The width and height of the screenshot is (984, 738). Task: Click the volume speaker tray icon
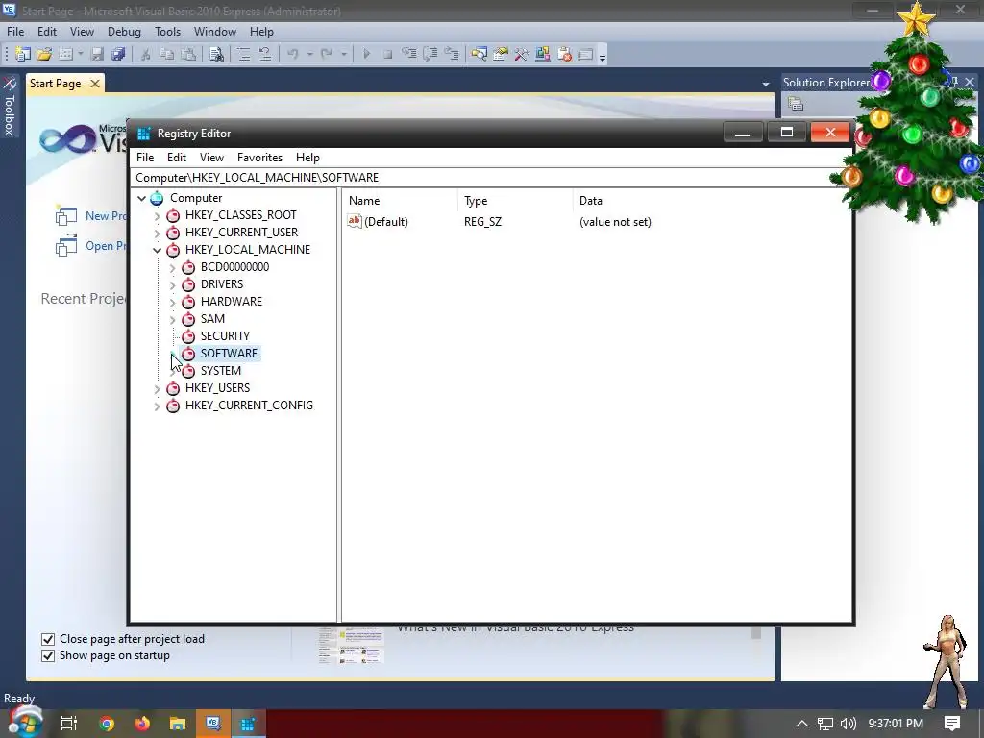click(849, 724)
